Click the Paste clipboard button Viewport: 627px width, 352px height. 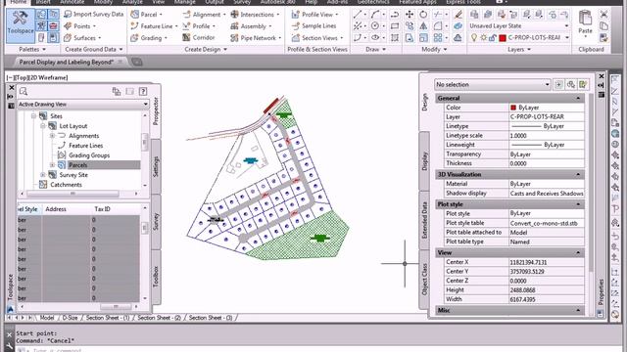click(x=585, y=22)
